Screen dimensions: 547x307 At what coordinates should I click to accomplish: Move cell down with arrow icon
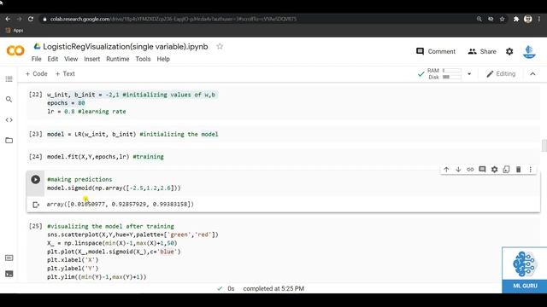coord(458,170)
